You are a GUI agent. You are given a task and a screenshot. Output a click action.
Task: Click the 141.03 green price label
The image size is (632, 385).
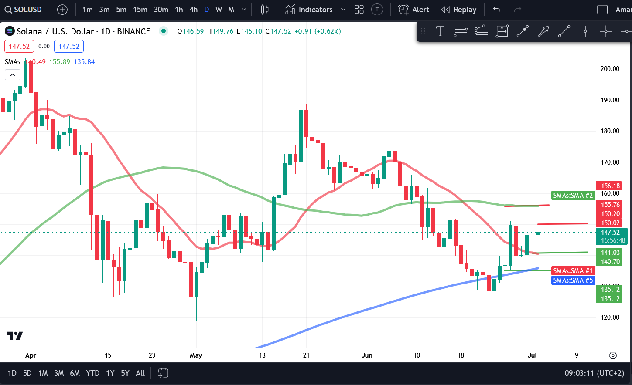[608, 253]
